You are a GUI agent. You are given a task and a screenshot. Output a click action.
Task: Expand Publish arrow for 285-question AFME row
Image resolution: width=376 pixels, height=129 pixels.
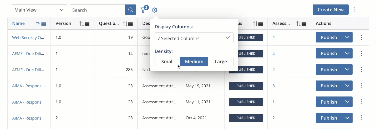[347, 70]
